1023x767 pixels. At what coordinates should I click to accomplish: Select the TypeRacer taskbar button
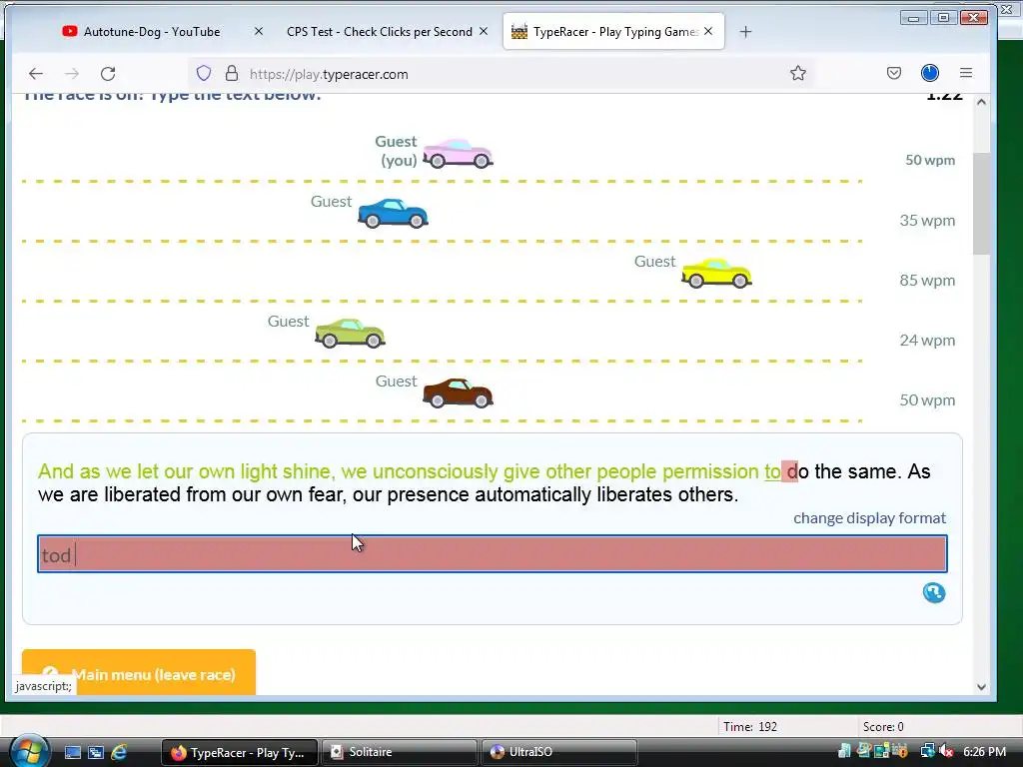point(240,753)
